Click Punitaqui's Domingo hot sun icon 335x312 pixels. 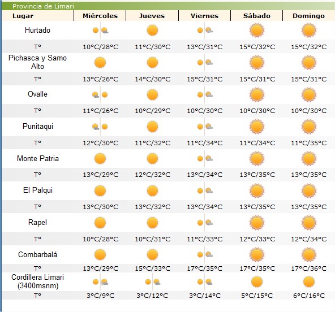(x=309, y=127)
